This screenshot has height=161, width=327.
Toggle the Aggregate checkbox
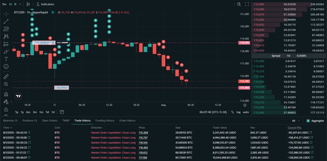(308, 121)
